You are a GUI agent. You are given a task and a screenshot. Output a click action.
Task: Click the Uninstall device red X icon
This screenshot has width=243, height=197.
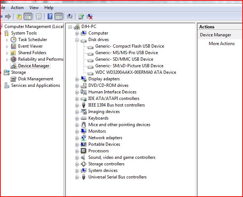coord(89,16)
